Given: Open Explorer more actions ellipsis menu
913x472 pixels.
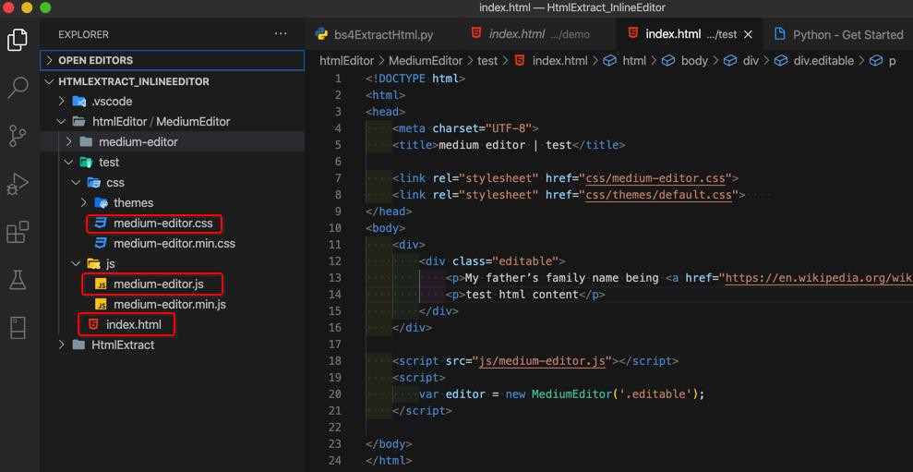Looking at the screenshot, I should pos(281,34).
